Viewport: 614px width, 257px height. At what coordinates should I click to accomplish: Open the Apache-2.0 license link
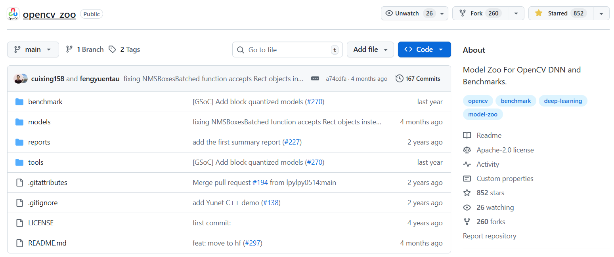point(505,150)
